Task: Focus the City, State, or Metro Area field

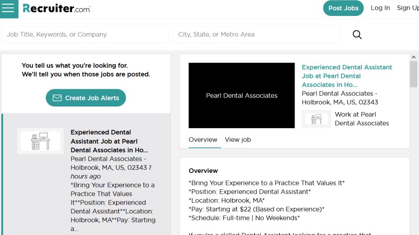Action: pos(257,34)
